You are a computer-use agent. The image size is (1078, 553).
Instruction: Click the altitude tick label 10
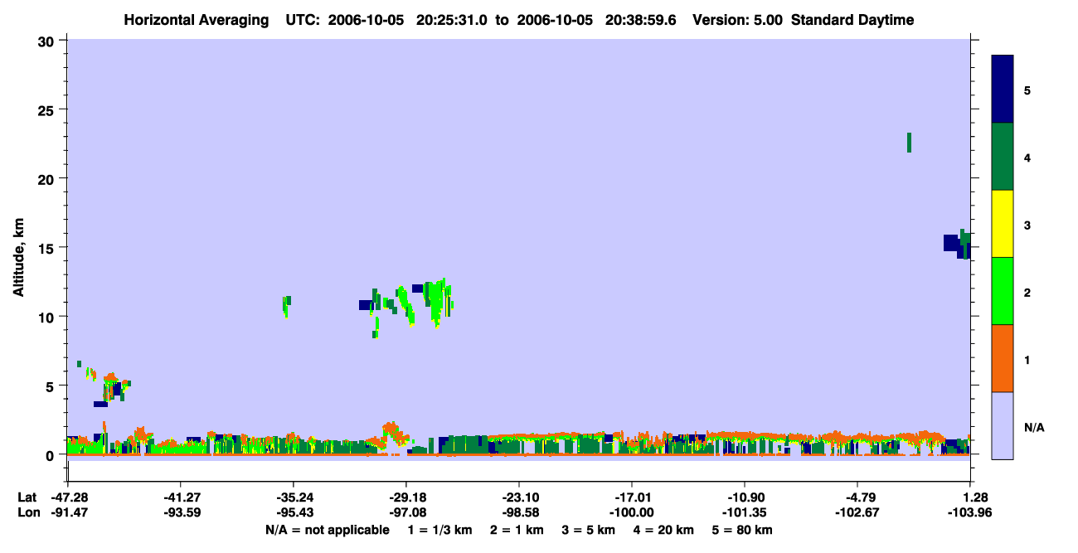48,317
